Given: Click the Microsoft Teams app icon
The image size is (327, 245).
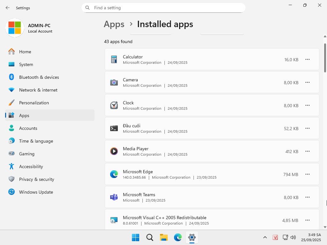Looking at the screenshot, I should [x=114, y=197].
